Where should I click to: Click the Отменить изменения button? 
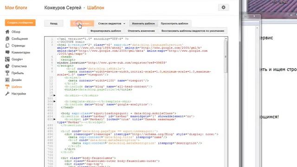pyautogui.click(x=141, y=31)
